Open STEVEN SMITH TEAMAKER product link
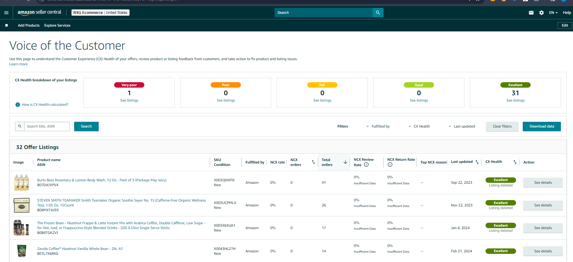The height and width of the screenshot is (262, 573). (121, 203)
